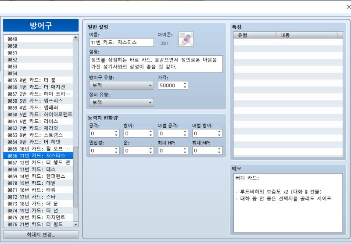Close the database window
The width and height of the screenshot is (351, 244).
348,7
